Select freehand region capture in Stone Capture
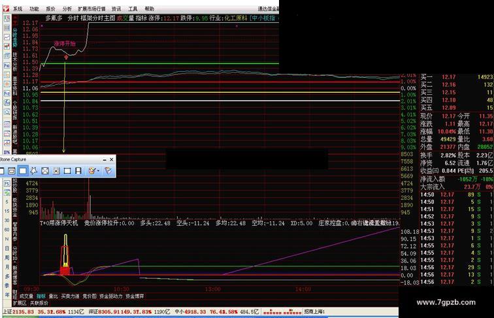This screenshot has height=318, width=494. point(34,170)
